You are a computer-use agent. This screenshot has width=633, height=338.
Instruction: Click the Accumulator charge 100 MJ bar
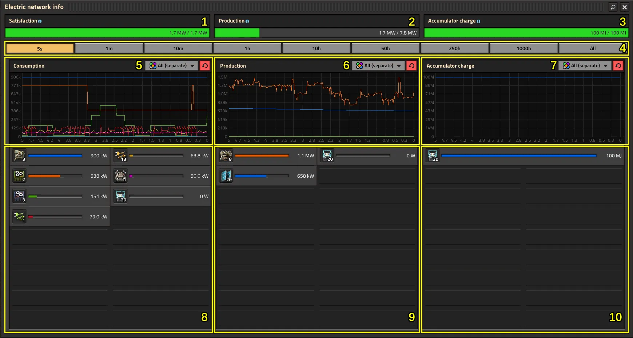tap(526, 33)
